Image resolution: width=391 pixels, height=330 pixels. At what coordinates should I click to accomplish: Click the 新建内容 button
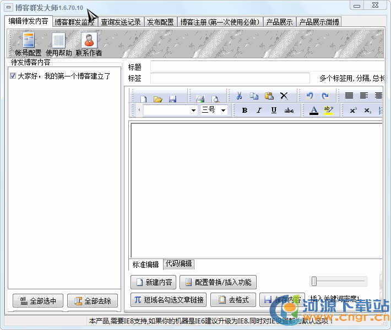(153, 282)
